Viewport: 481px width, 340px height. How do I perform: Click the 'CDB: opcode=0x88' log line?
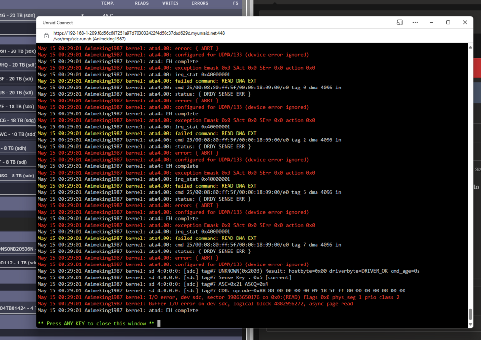tap(221, 290)
